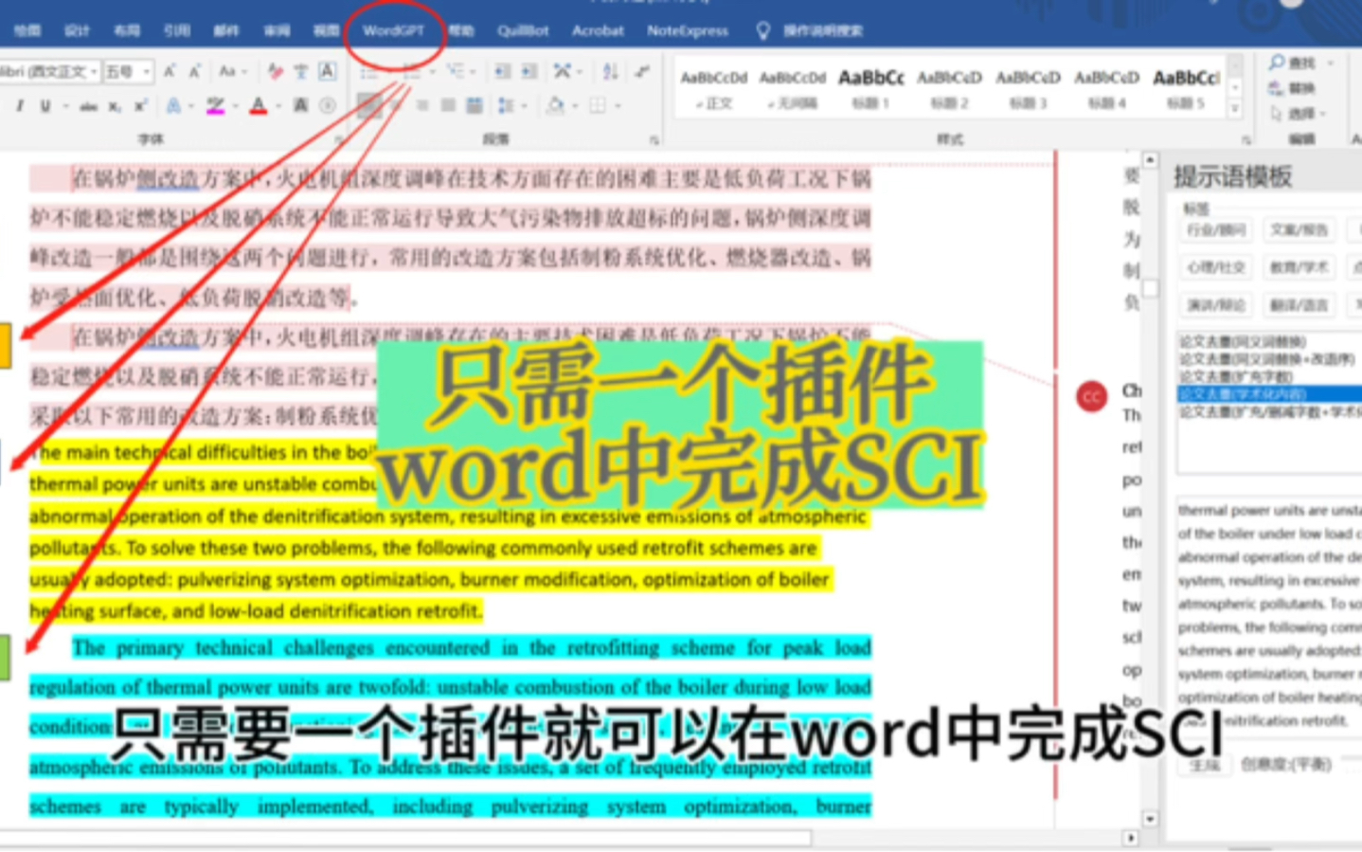
Task: Click the line spacing icon
Action: click(506, 106)
